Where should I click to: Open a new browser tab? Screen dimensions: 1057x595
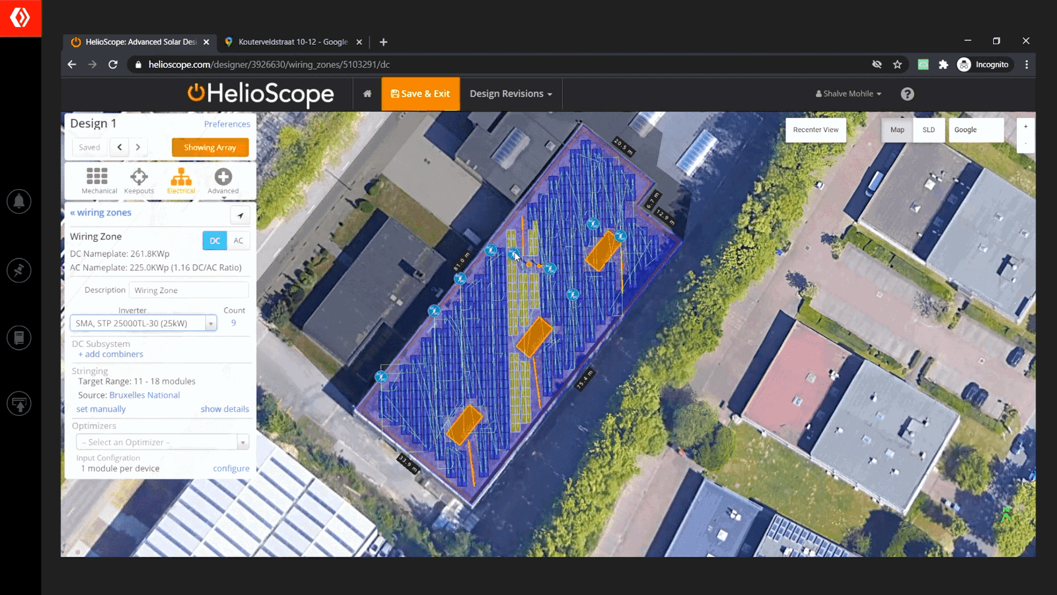click(383, 42)
